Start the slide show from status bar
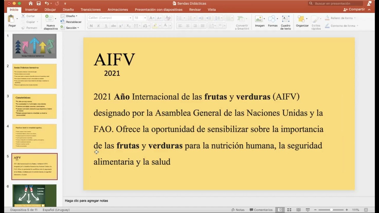The image size is (379, 213). 308,210
